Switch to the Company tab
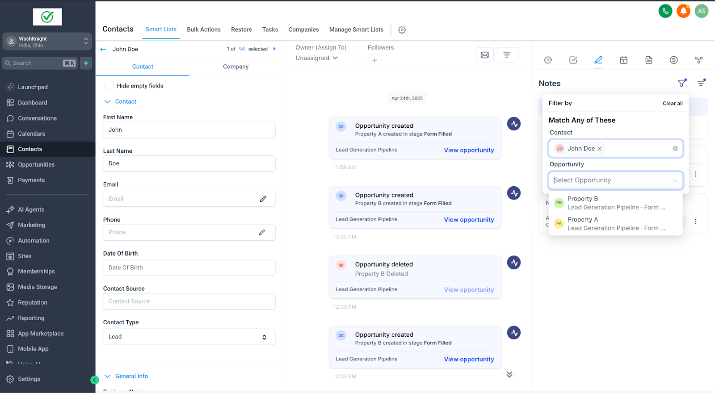The image size is (715, 393). tap(236, 67)
